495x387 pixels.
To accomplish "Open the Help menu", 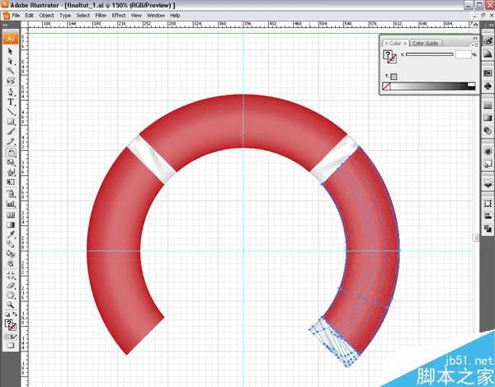I will coord(175,15).
